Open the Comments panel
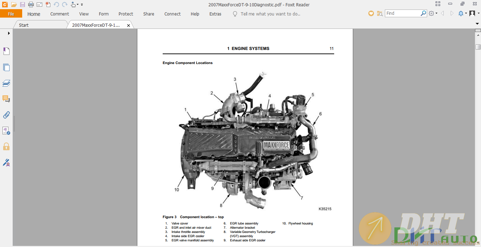 pos(6,99)
